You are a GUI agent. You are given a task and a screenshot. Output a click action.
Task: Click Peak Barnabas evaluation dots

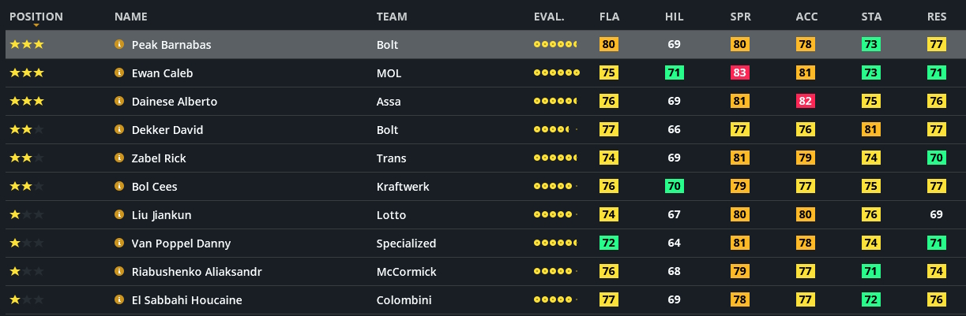[x=556, y=45]
